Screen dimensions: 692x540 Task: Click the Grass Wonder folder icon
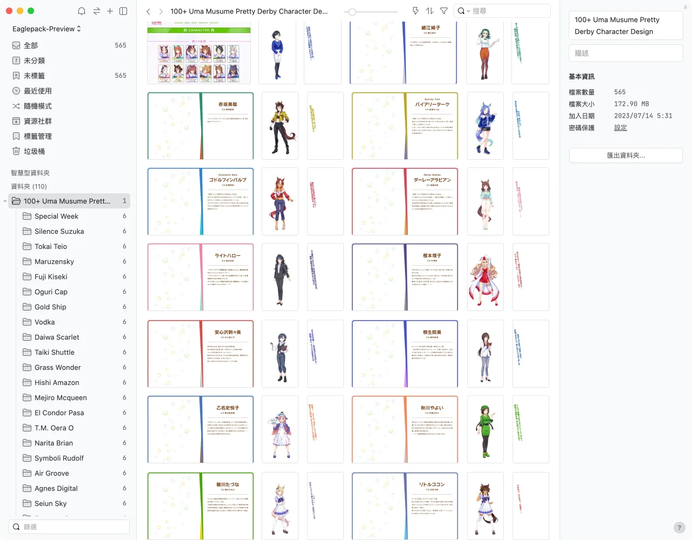(27, 367)
